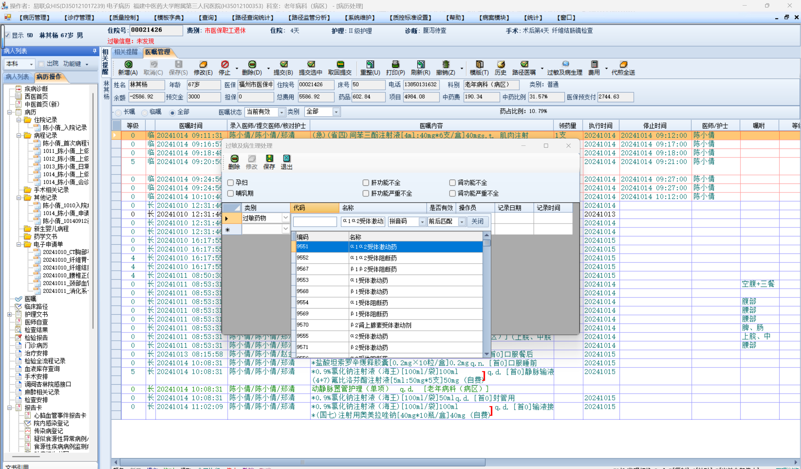
Task: Collapse the 病程记录 tree folder
Action: 19,136
